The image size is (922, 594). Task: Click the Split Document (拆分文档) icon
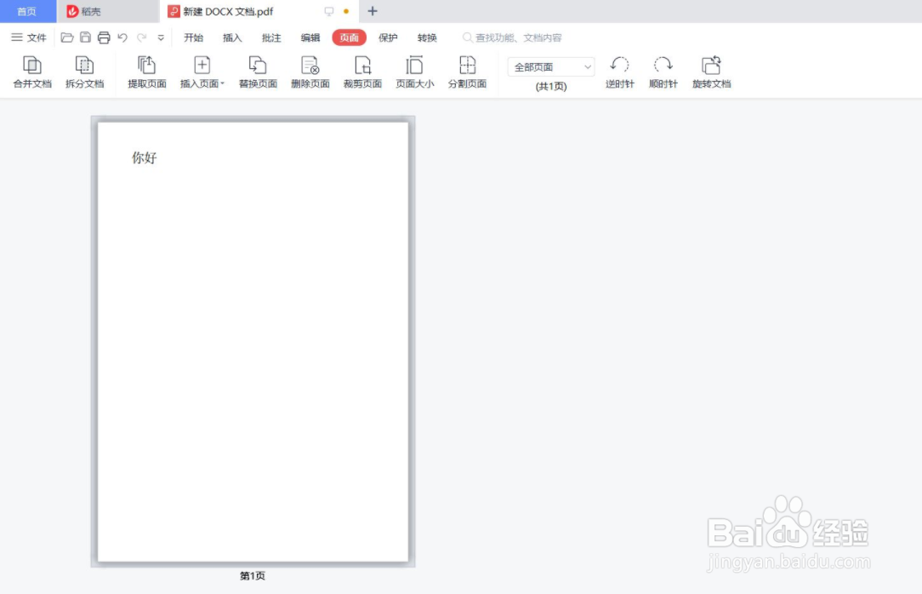pos(85,66)
